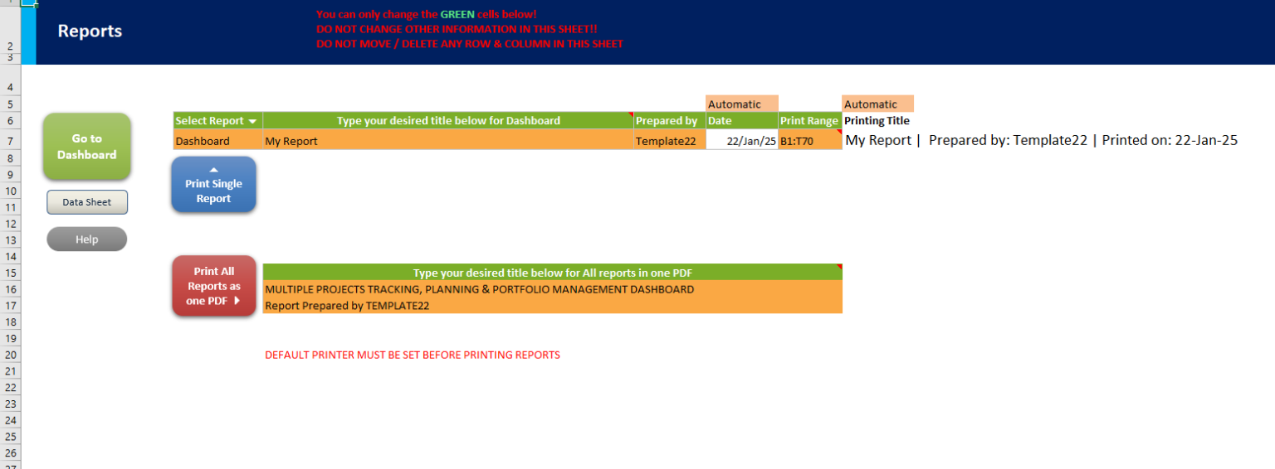
Task: Select row 7 header
Action: pyautogui.click(x=9, y=141)
